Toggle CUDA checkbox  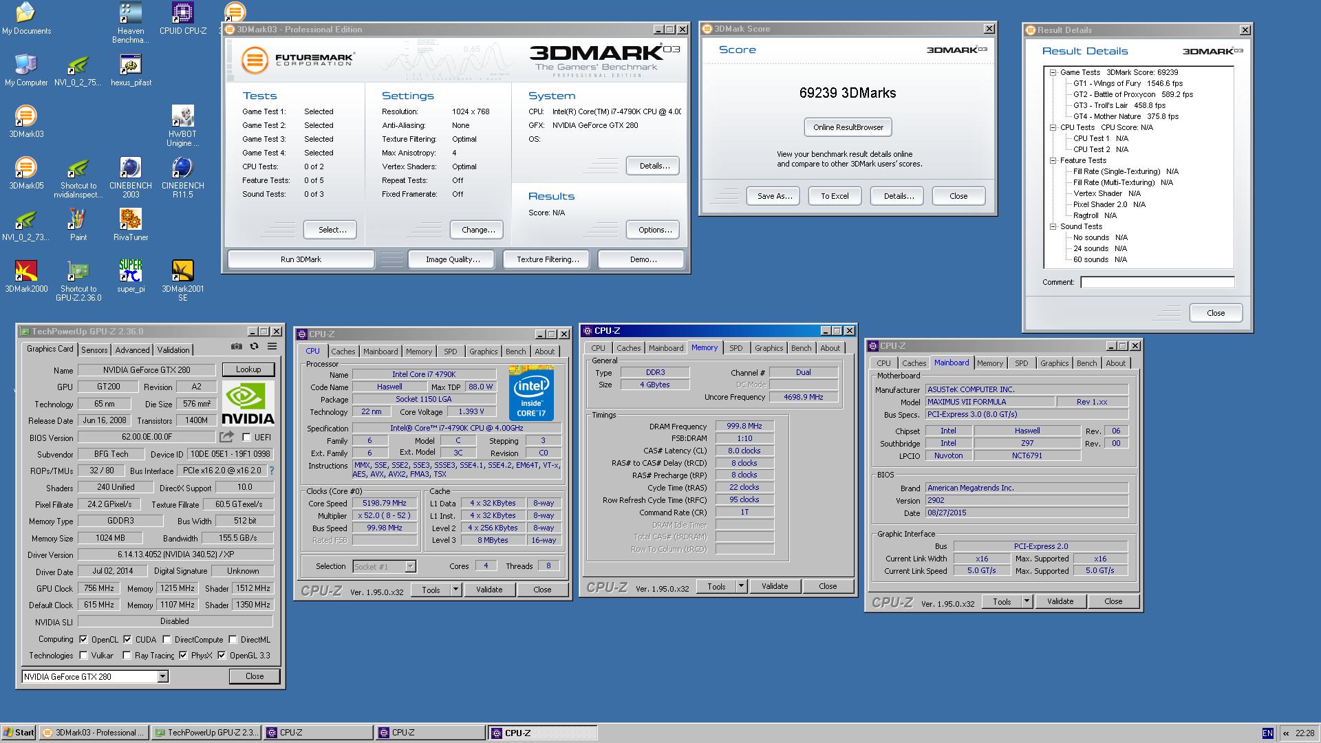127,639
